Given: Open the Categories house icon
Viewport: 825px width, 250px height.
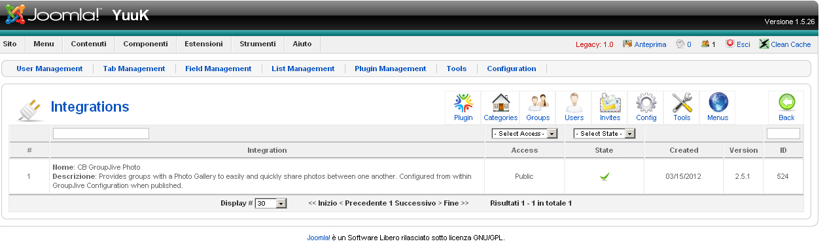Looking at the screenshot, I should point(500,108).
